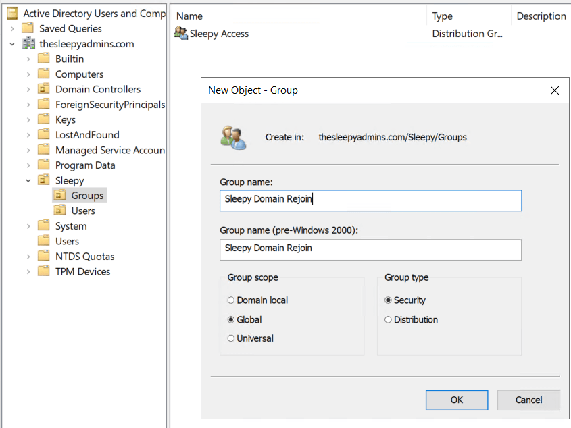571x428 pixels.
Task: Click the Active Directory Users and Computers root icon
Action: 12,13
